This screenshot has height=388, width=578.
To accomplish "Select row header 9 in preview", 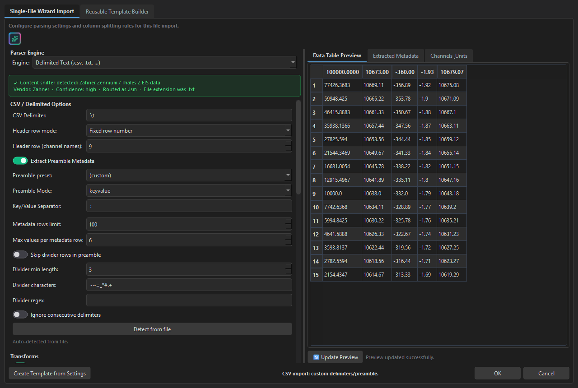I will 316,194.
